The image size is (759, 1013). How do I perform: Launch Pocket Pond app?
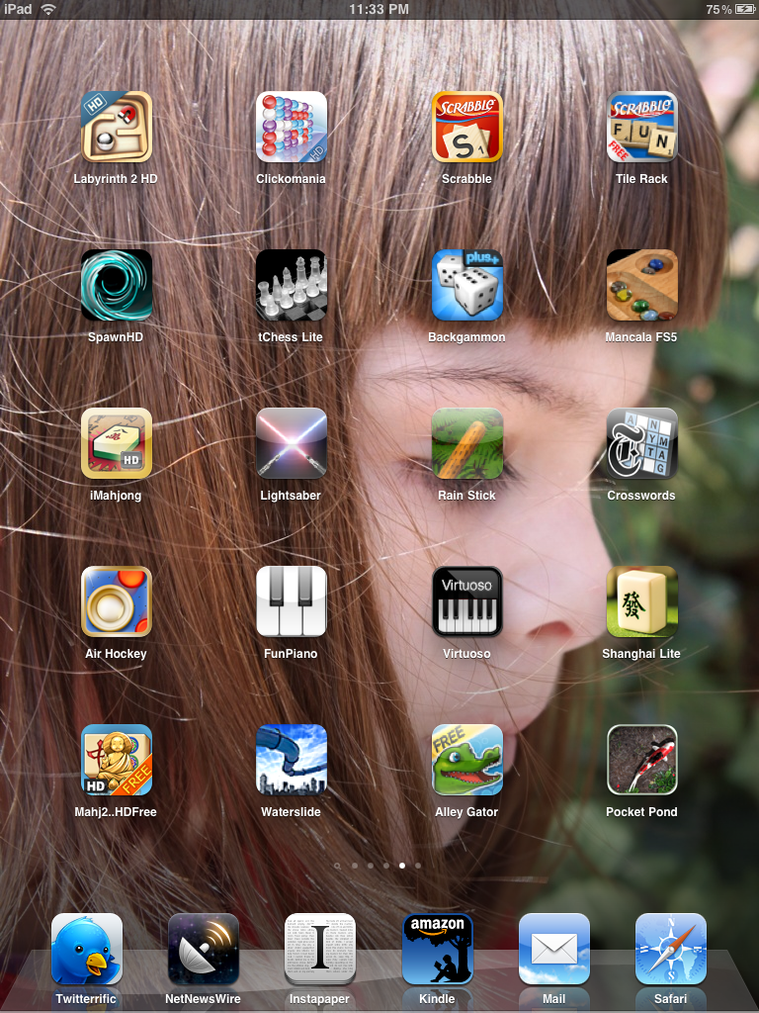[x=641, y=760]
